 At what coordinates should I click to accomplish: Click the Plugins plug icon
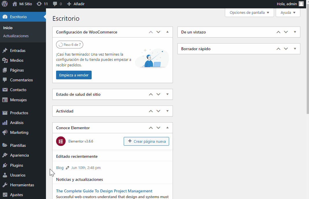coord(5,165)
